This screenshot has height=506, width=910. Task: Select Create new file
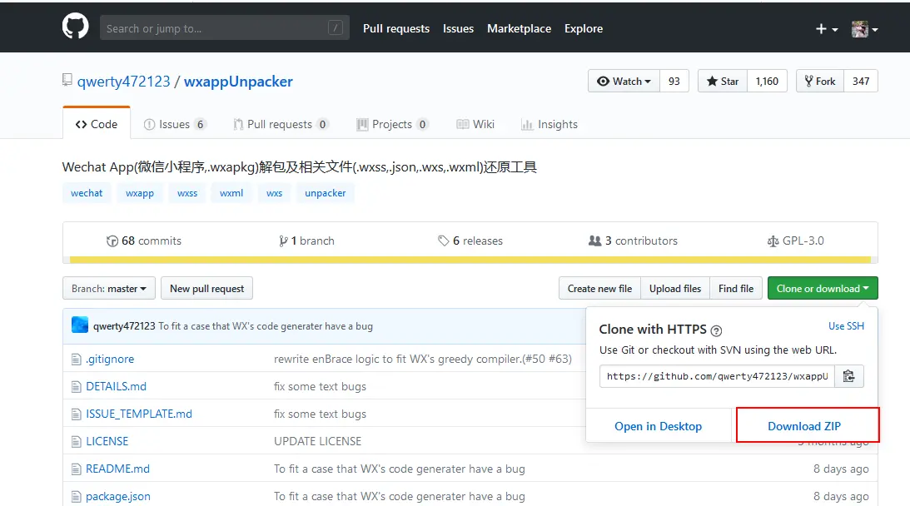pyautogui.click(x=599, y=289)
